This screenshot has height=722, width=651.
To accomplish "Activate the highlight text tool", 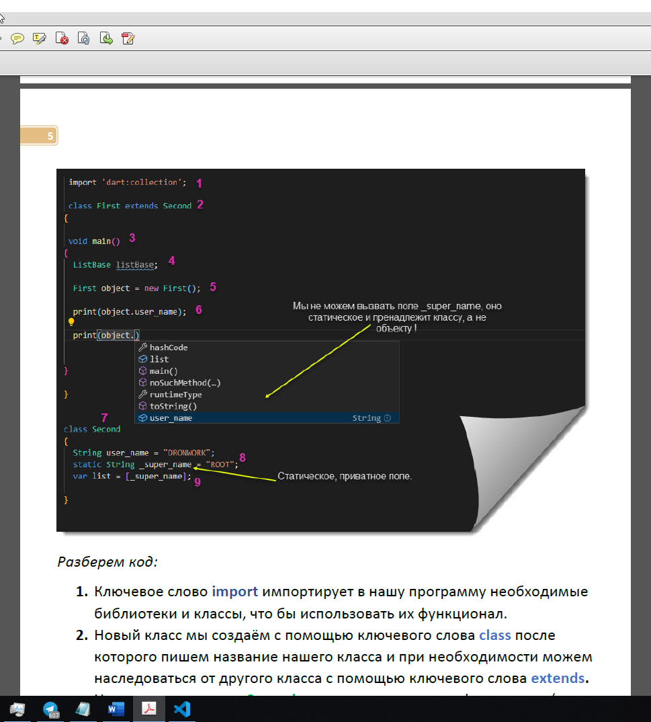I will (40, 38).
